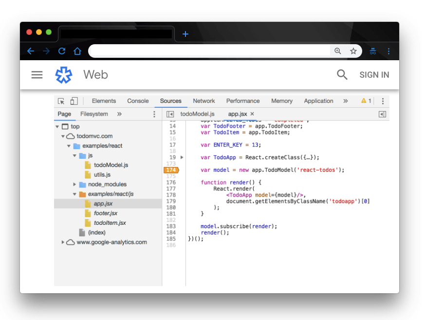Select the Sources panel tab

171,101
